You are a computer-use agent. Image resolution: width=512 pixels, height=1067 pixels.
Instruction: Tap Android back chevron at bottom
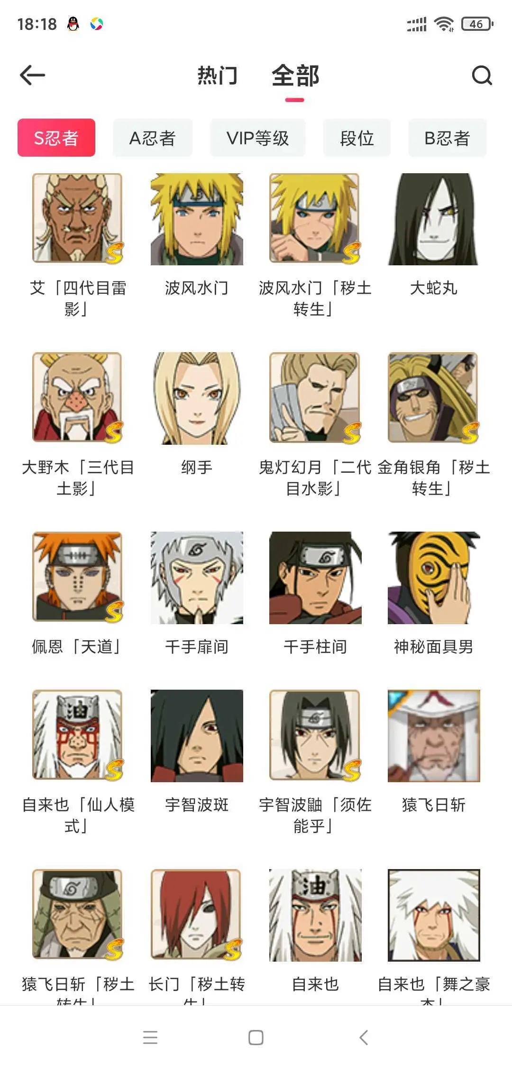(x=364, y=1038)
